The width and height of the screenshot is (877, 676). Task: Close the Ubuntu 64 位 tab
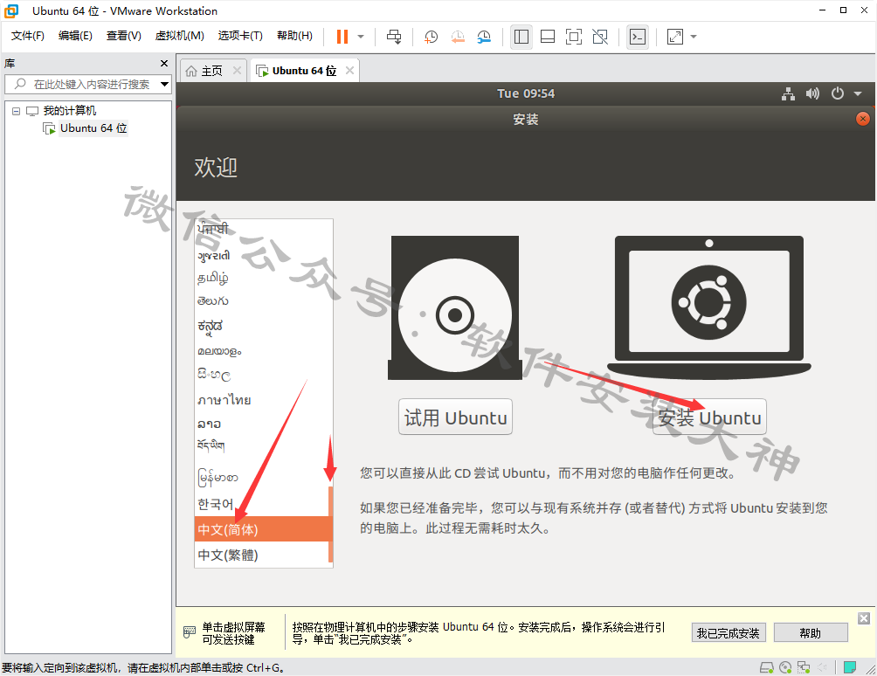pos(349,71)
